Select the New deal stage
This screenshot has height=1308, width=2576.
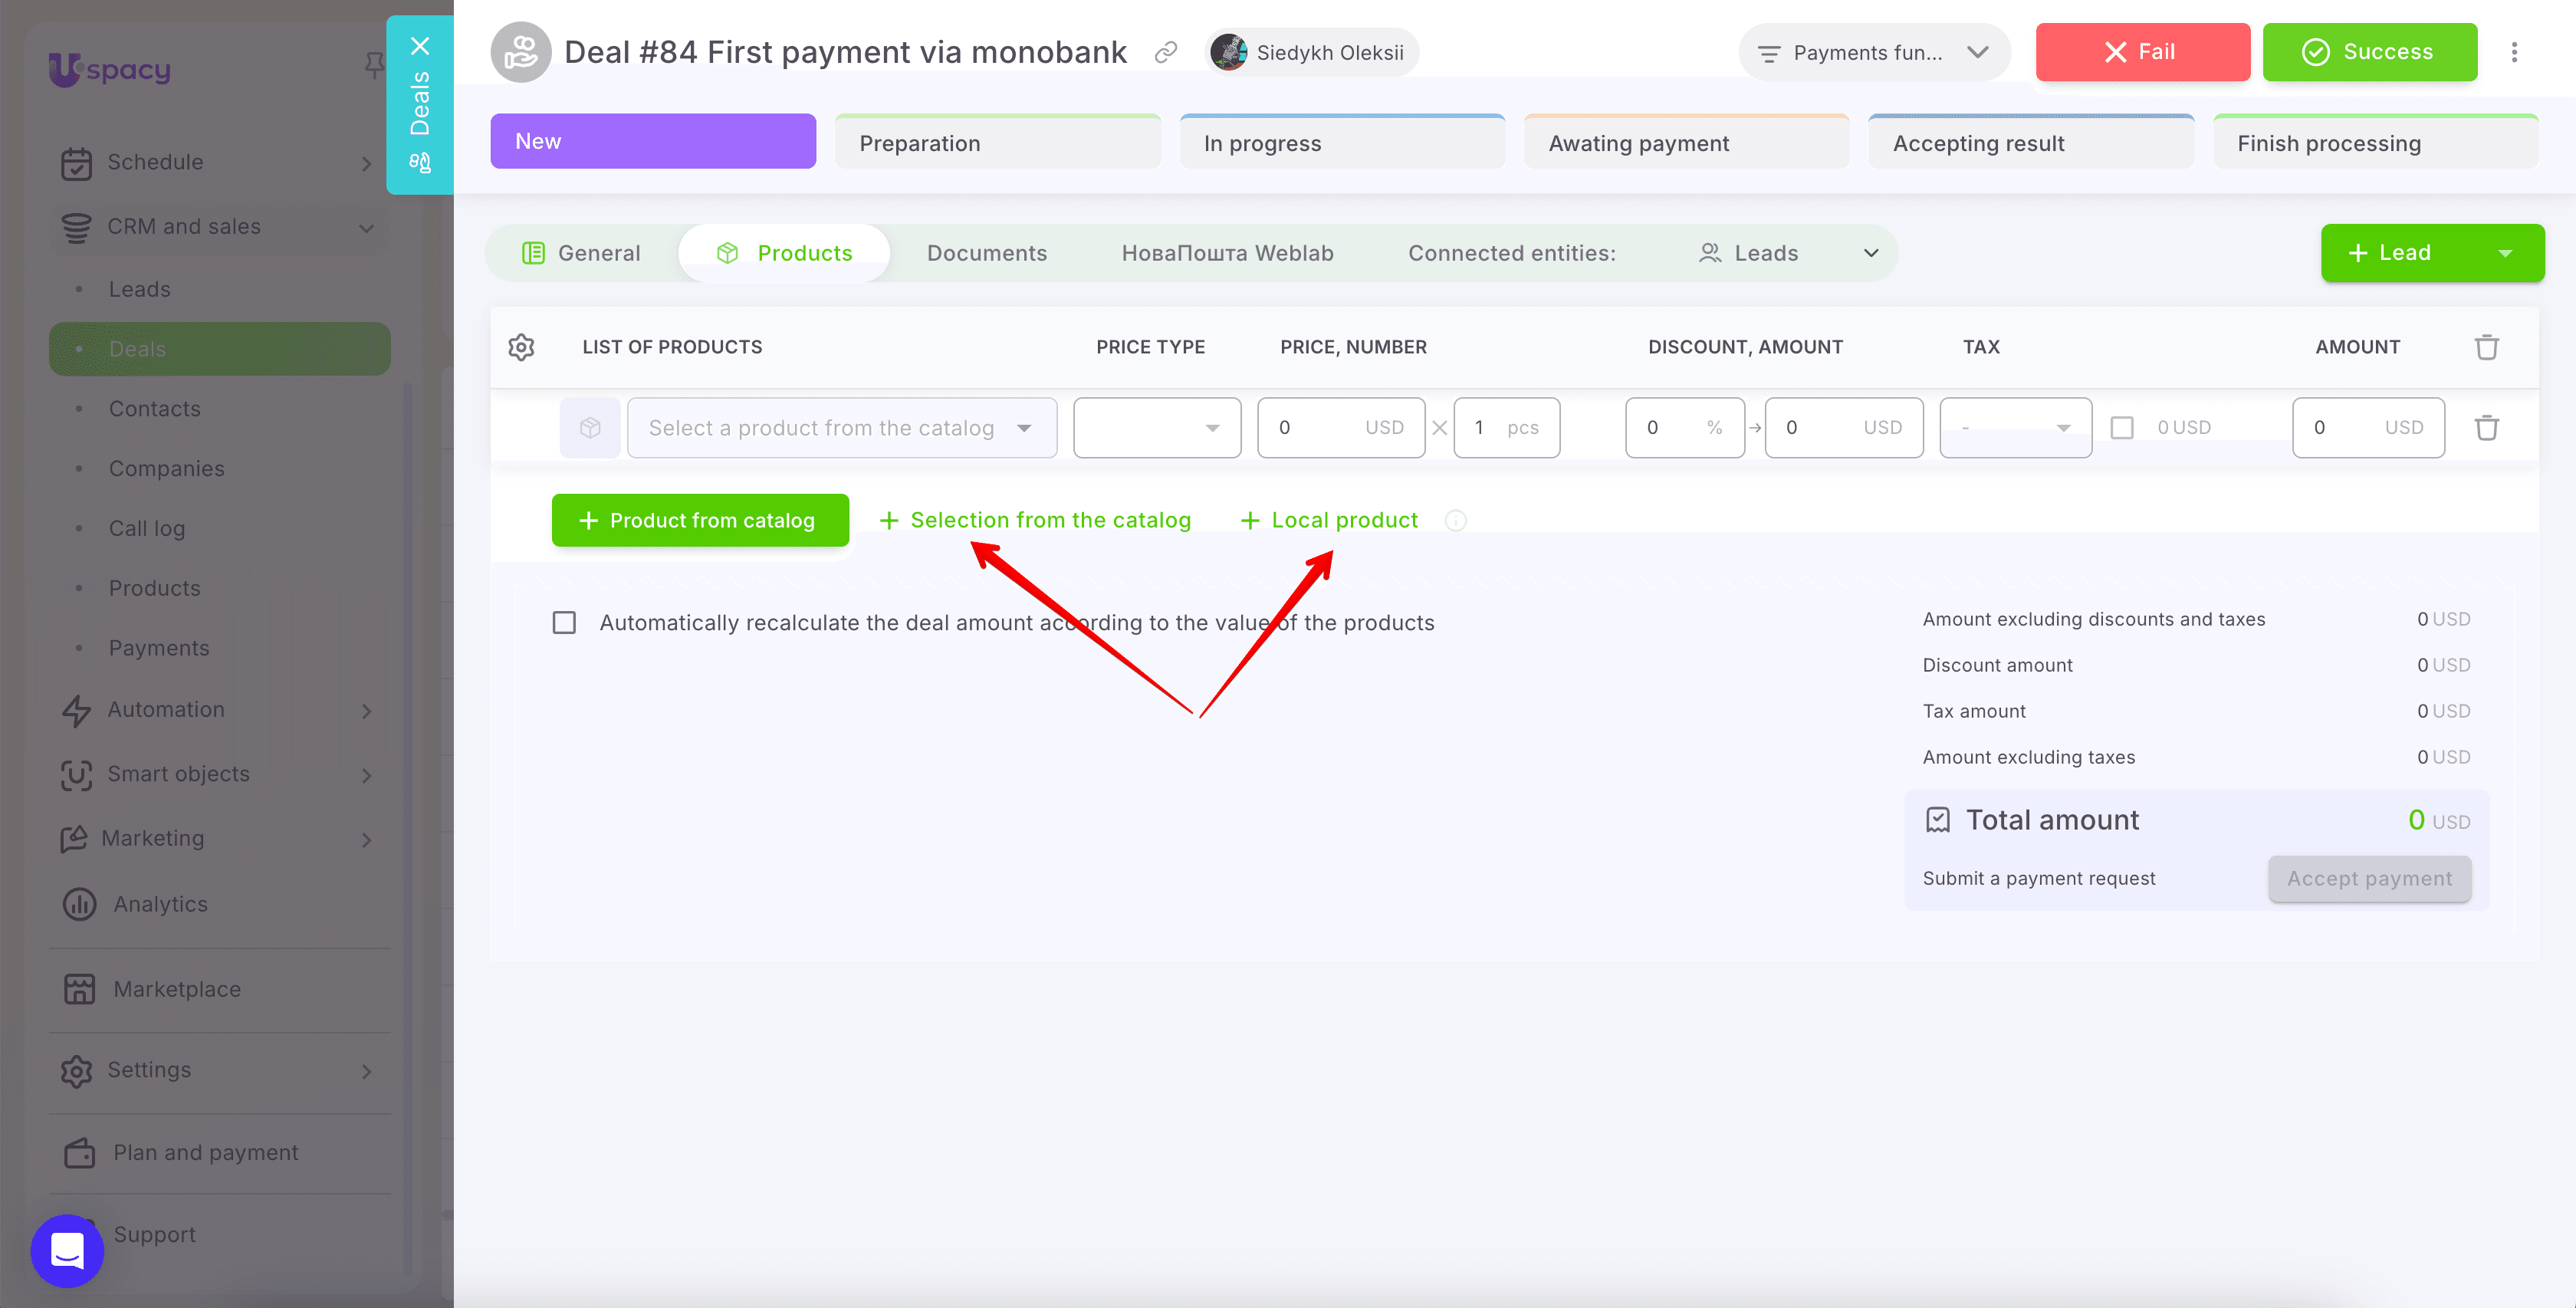(653, 141)
